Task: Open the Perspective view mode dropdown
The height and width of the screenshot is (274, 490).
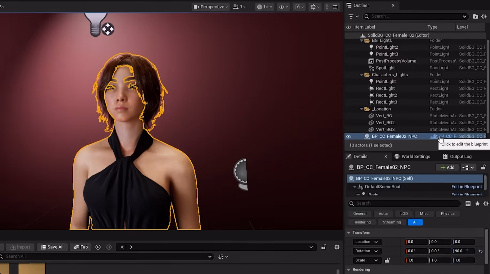Action: point(211,7)
